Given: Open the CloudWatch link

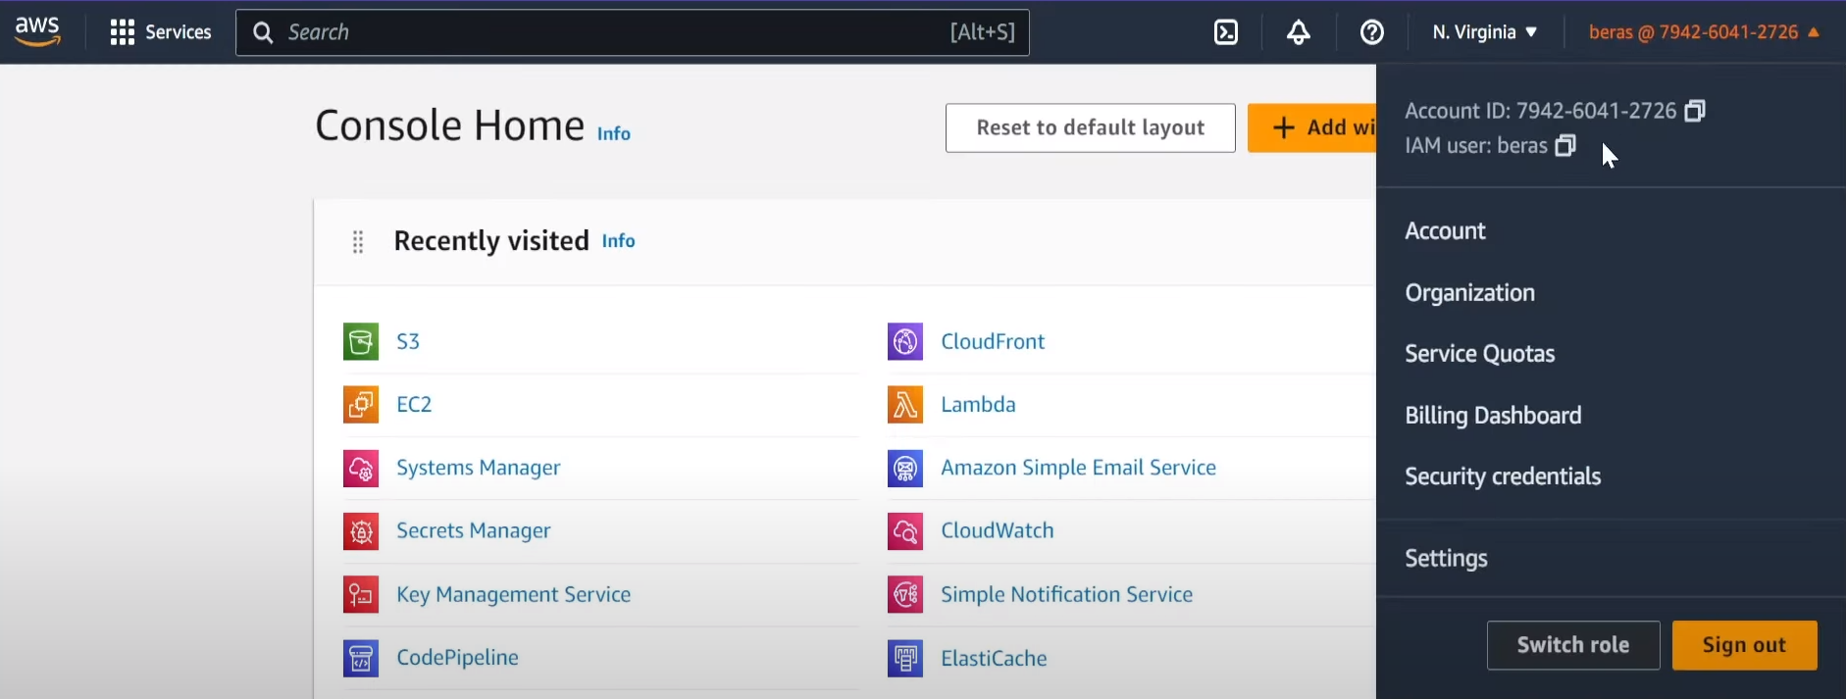Looking at the screenshot, I should coord(998,530).
